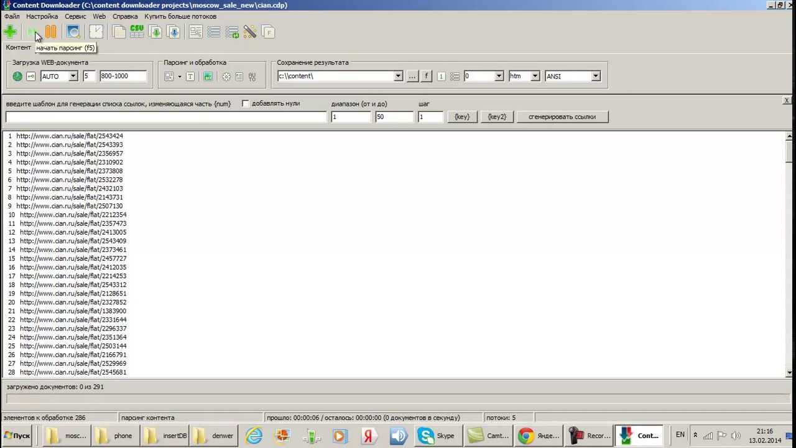
Task: Click the threads count field showing 5
Action: pyautogui.click(x=90, y=76)
